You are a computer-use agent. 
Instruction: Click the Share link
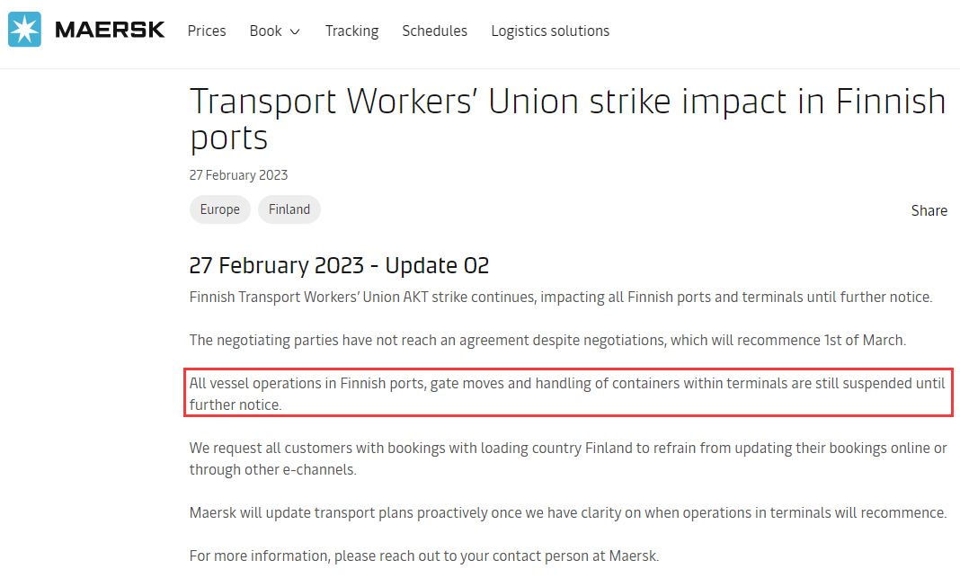(929, 210)
